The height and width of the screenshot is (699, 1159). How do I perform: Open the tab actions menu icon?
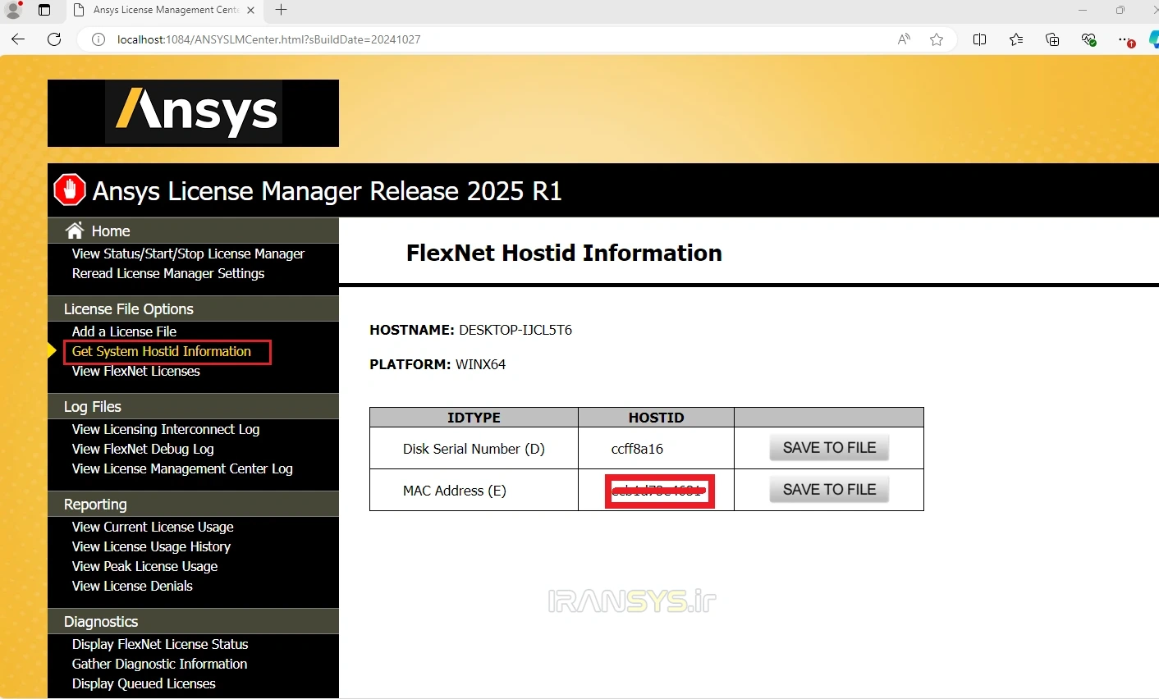point(44,10)
